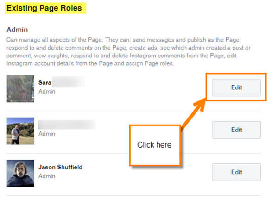Click the divider line below Jason Shuffield's row
This screenshot has width=278, height=212.
coord(133,195)
